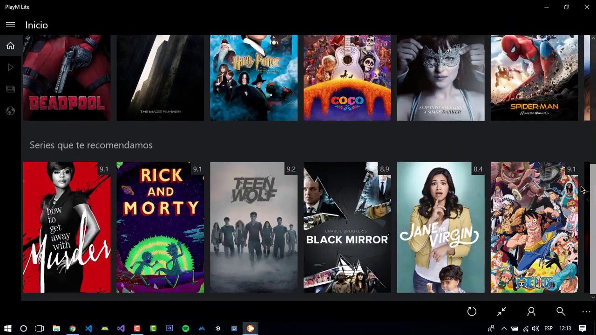
Task: Open search with magnifier icon
Action: pyautogui.click(x=561, y=312)
